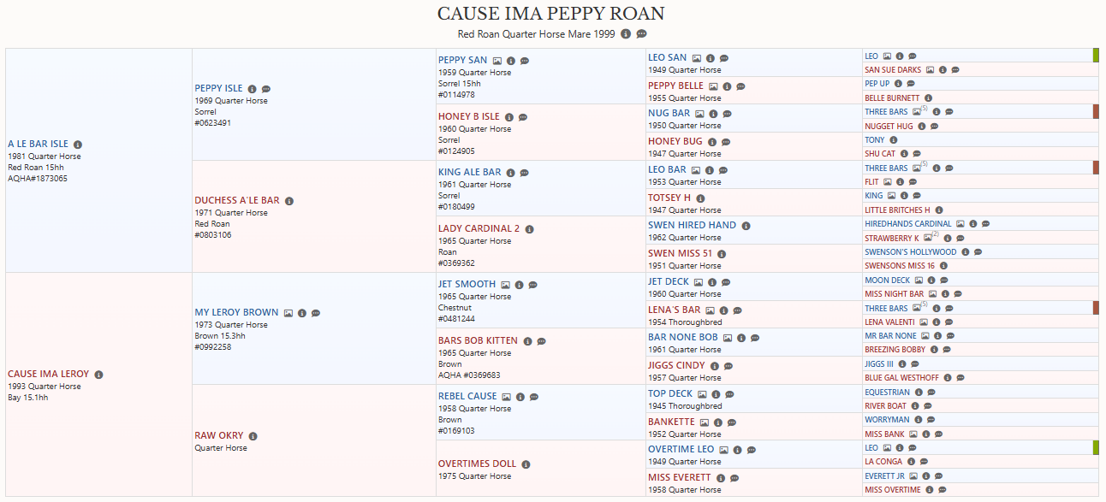The width and height of the screenshot is (1106, 502).
Task: Click the comment icon under the page title
Action: [641, 34]
